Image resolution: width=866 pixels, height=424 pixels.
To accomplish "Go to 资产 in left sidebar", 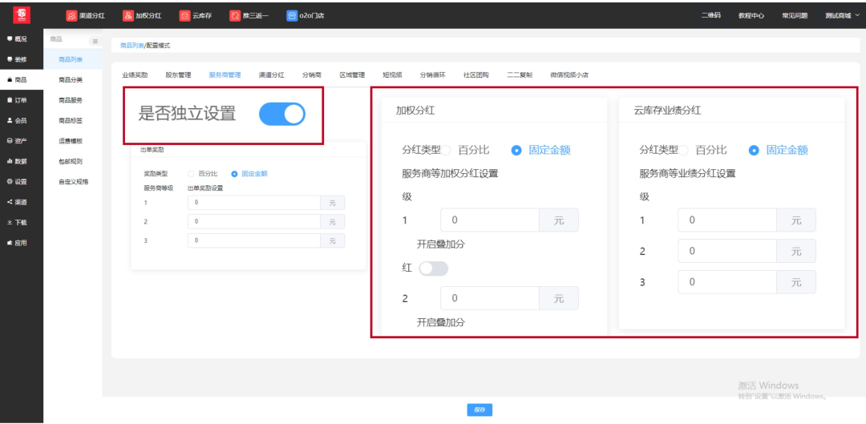I will 17,141.
